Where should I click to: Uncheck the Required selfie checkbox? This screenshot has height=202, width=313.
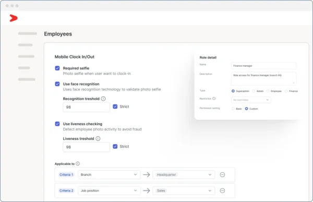tap(57, 68)
